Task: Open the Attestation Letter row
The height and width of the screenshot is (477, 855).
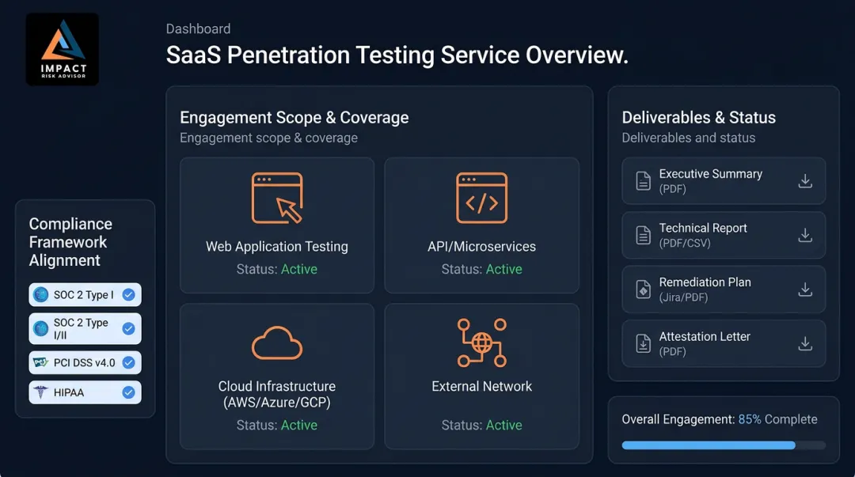Action: coord(724,343)
